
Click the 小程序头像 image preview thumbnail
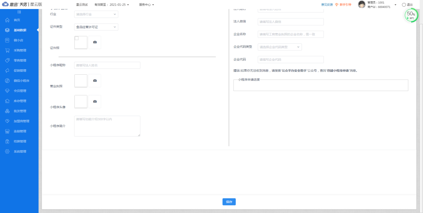coord(81,102)
